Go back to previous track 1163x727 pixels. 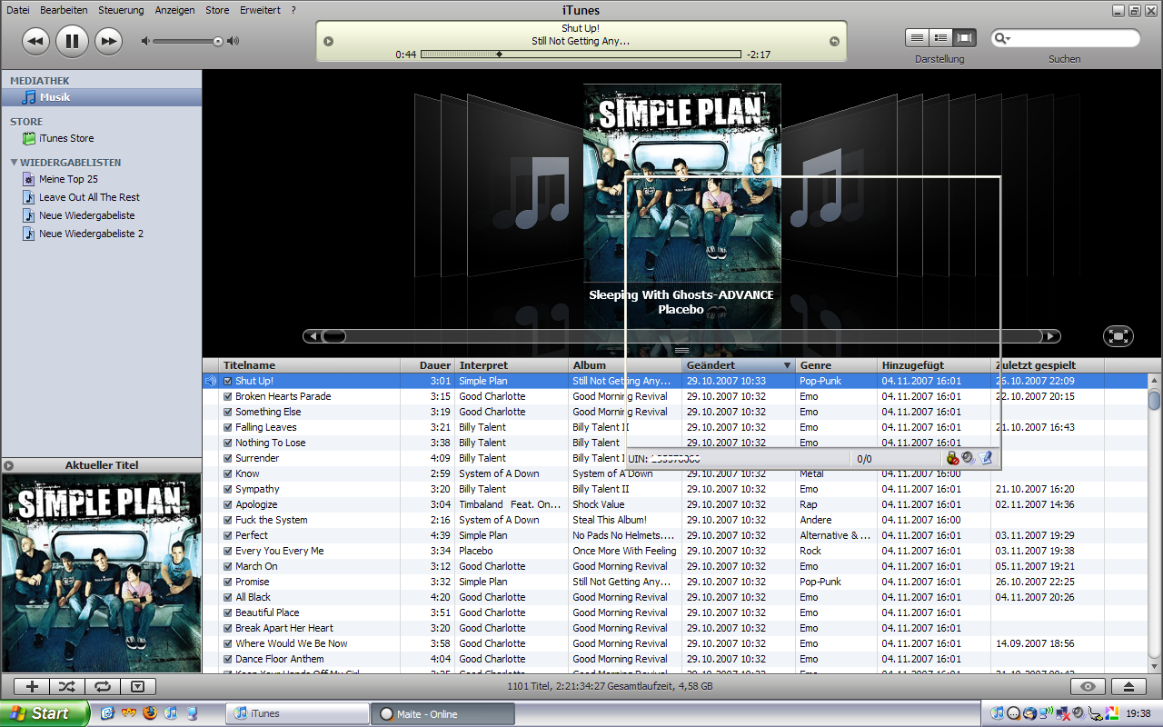(x=35, y=41)
